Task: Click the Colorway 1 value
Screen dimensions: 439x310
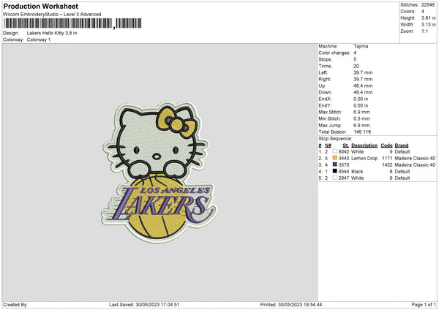Action: click(x=39, y=39)
